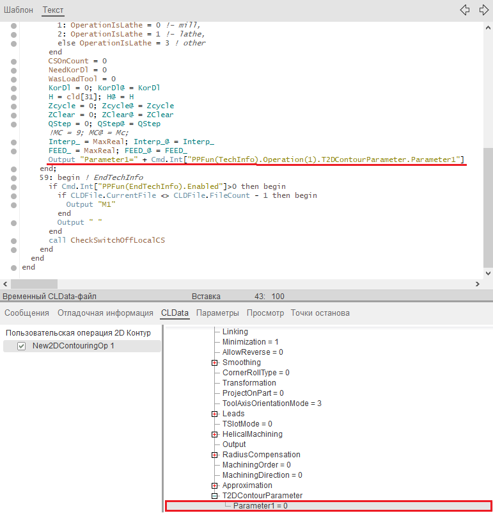Select the Parameter1 = 0 tree item
This screenshot has height=513, width=493.
(x=260, y=506)
